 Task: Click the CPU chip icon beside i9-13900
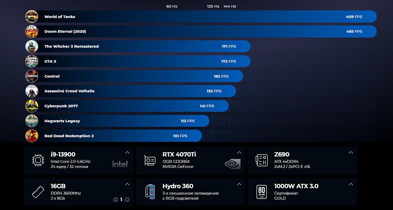point(38,160)
